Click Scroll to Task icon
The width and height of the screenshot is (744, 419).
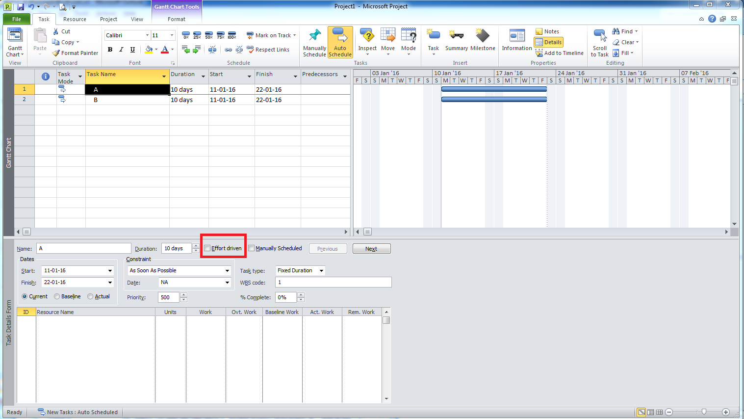[599, 37]
